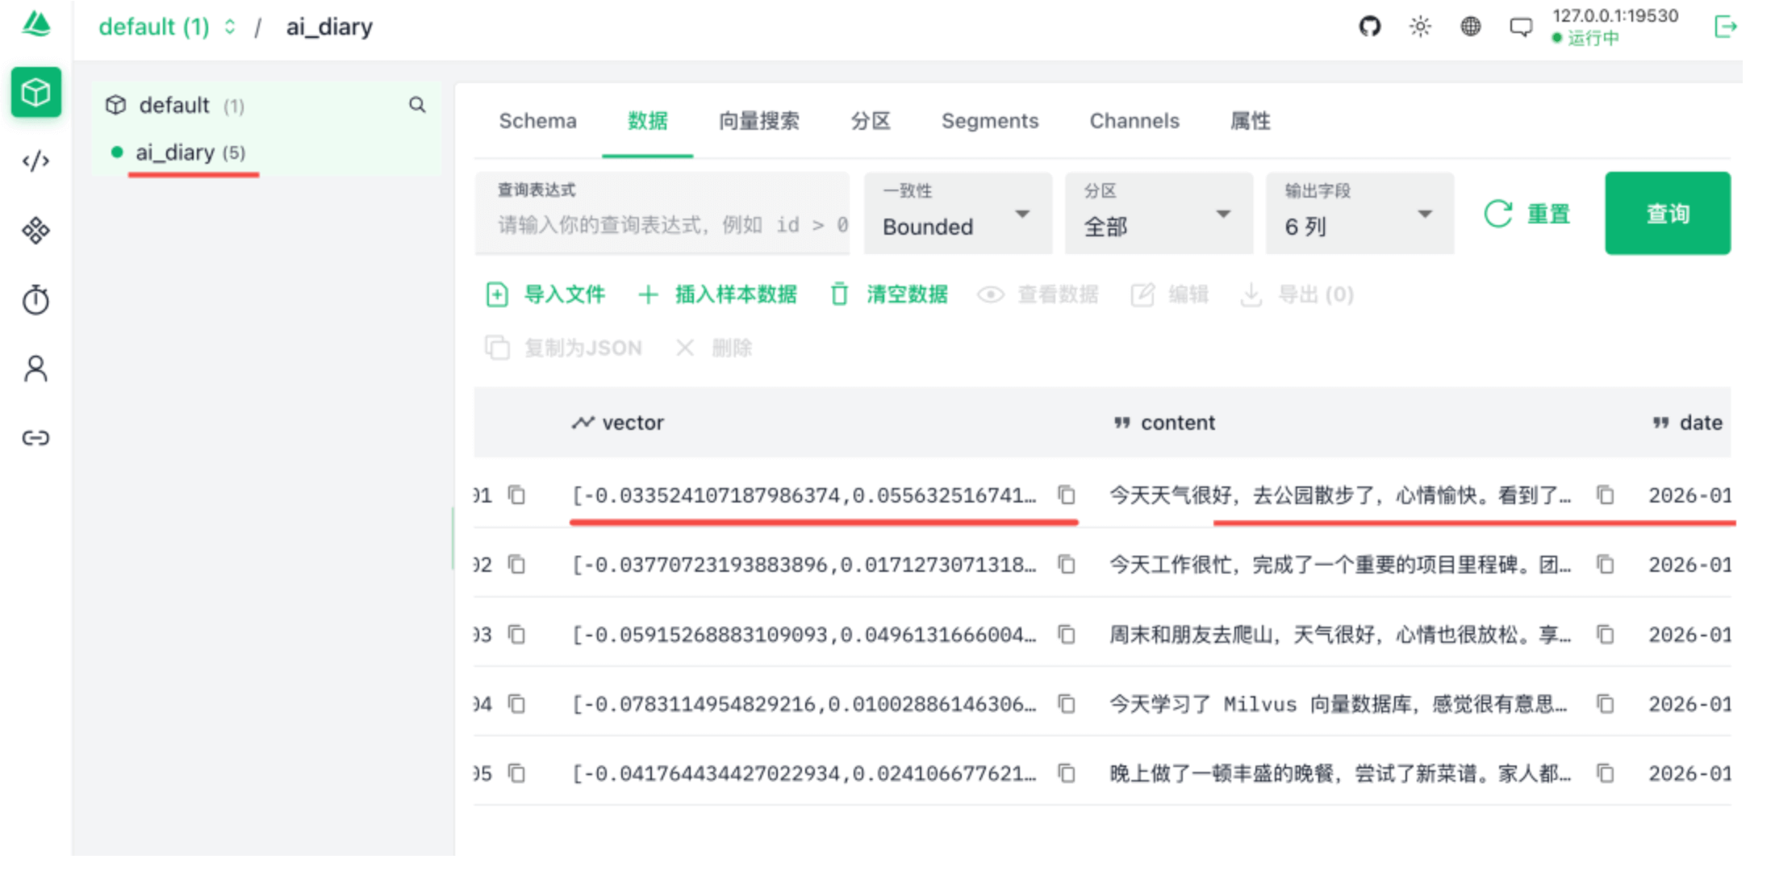The width and height of the screenshot is (1775, 884).
Task: Click the content cell 今天工作很忙
Action: 1340,565
